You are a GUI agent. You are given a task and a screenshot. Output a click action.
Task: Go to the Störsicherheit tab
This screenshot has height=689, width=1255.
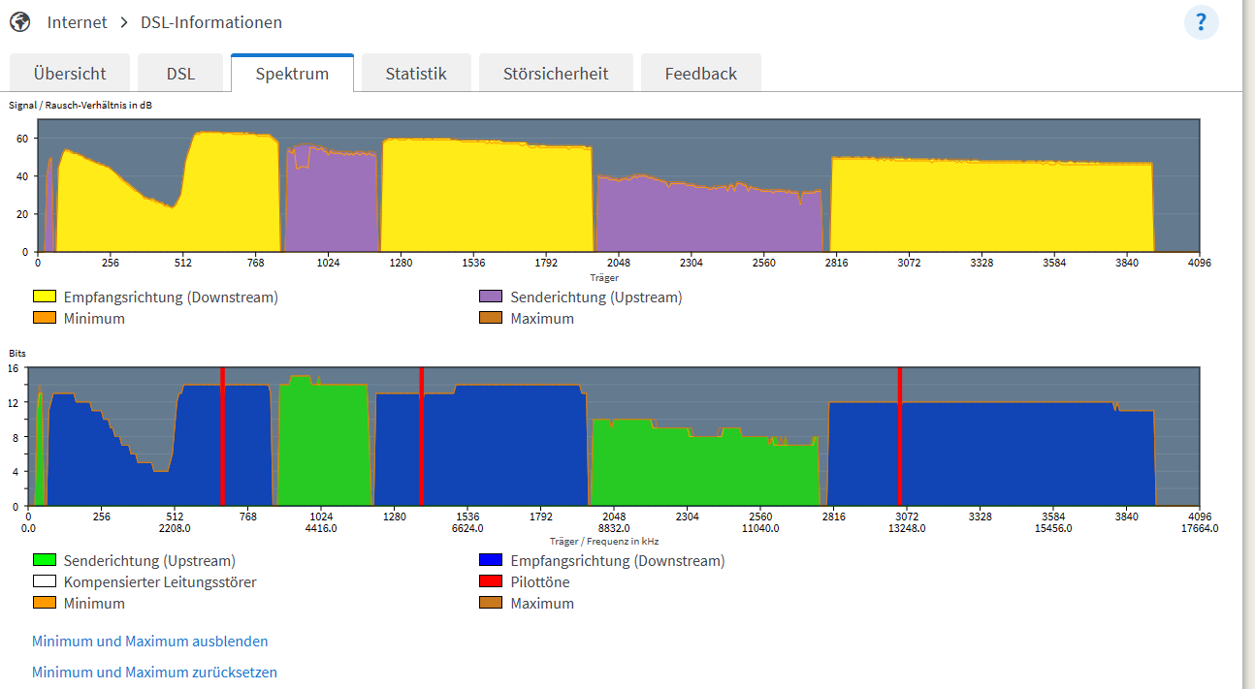pos(556,74)
